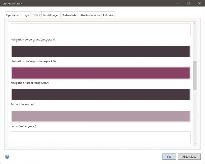Open the Fußzeile tab
Viewport: 205px width, 164px height.
pyautogui.click(x=108, y=15)
